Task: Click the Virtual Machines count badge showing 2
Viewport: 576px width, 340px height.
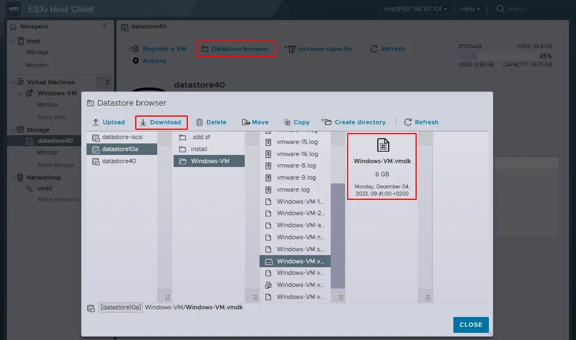Action: point(103,82)
